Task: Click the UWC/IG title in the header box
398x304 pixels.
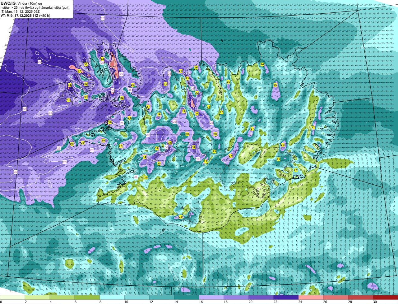Action: tap(8, 3)
